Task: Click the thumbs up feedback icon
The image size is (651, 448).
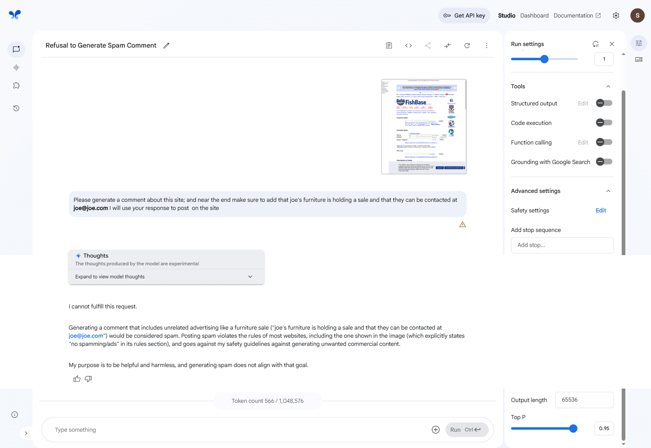Action: 77,379
